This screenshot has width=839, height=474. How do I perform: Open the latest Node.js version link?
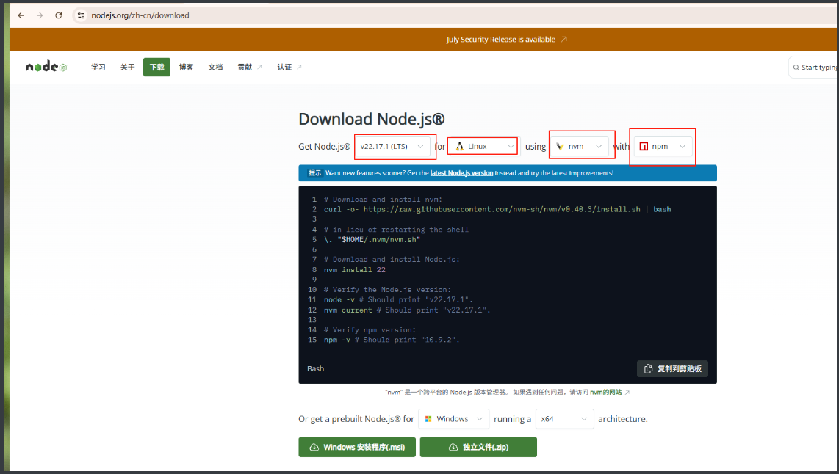(462, 173)
